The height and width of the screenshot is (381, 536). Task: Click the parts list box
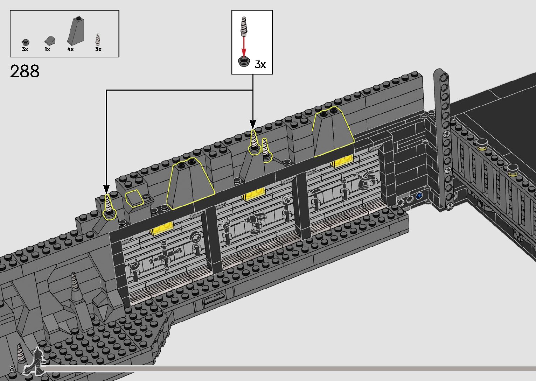[64, 34]
